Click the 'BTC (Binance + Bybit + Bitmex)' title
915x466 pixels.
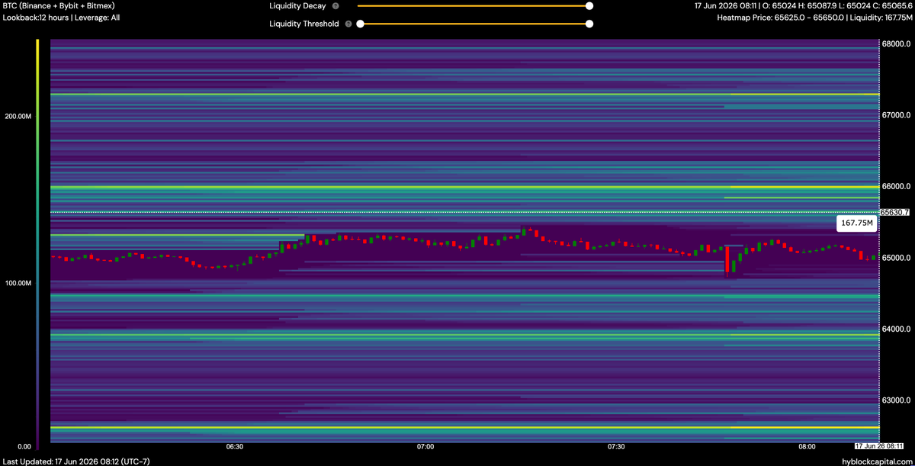(59, 5)
